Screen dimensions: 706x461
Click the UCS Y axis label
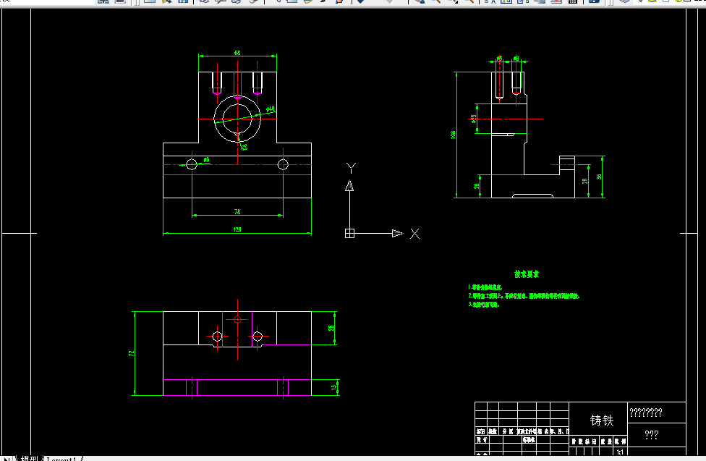[352, 168]
